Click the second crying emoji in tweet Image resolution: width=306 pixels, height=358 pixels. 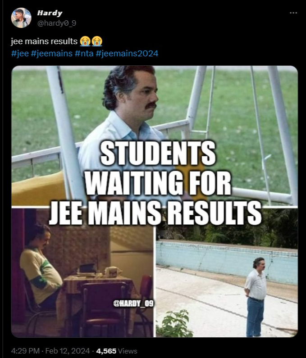click(97, 41)
